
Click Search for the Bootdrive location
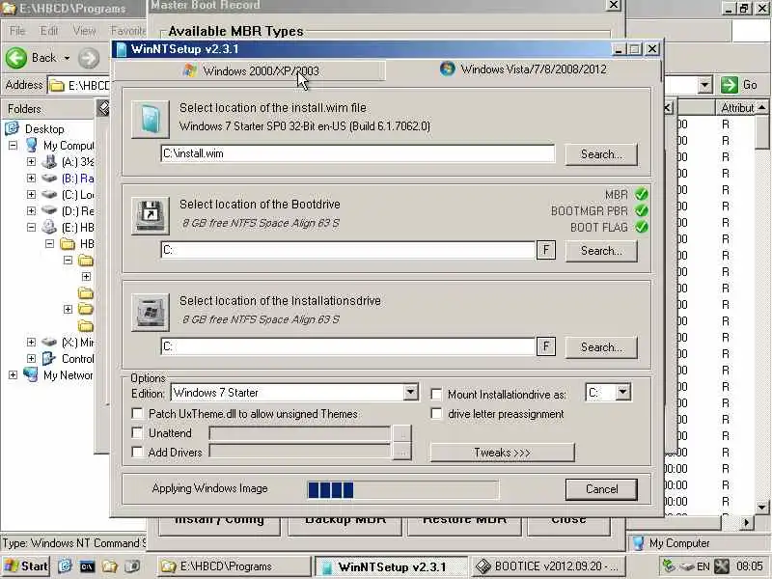click(601, 251)
